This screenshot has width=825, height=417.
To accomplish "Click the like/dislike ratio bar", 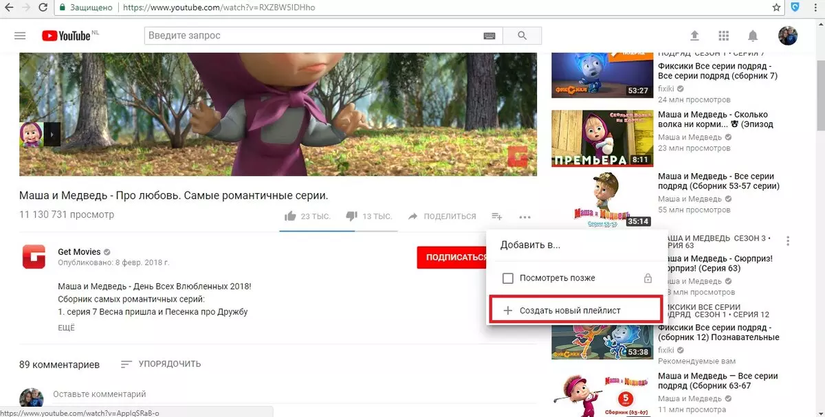I will [x=338, y=231].
